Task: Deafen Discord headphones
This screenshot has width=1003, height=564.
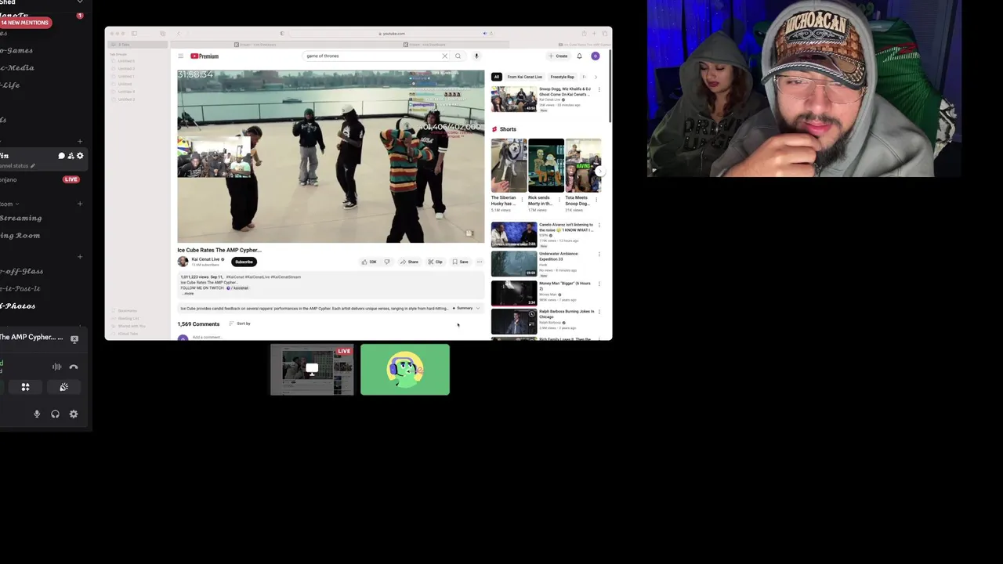Action: tap(55, 414)
